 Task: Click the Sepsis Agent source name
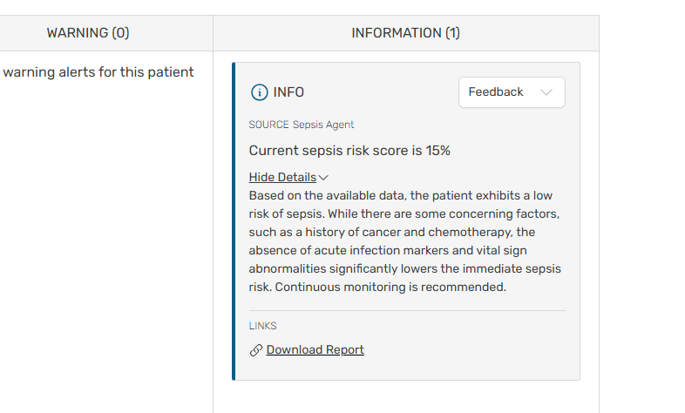coord(323,125)
